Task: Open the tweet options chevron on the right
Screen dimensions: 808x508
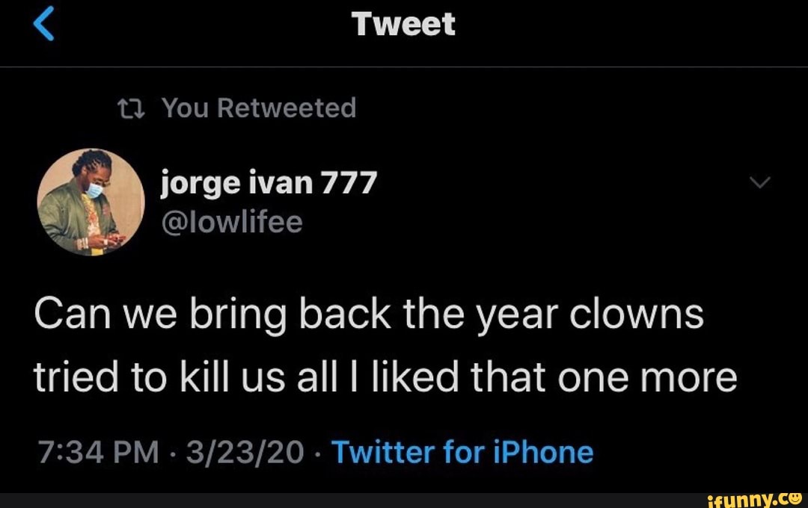Action: click(761, 182)
